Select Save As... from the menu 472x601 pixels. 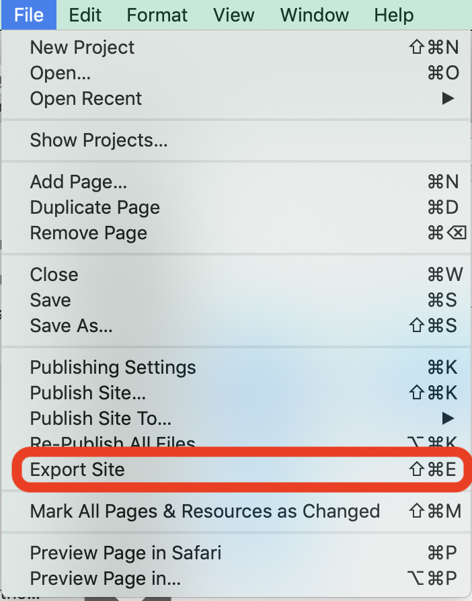coord(71,326)
